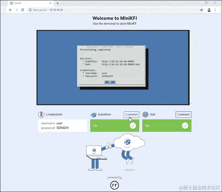The width and height of the screenshot is (222, 192).
Task: Select OK in the terminal dialog
Action: click(x=110, y=82)
